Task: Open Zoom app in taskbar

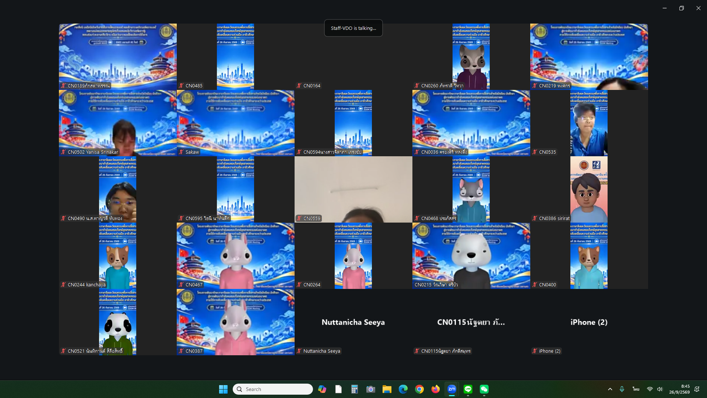Action: [x=452, y=389]
